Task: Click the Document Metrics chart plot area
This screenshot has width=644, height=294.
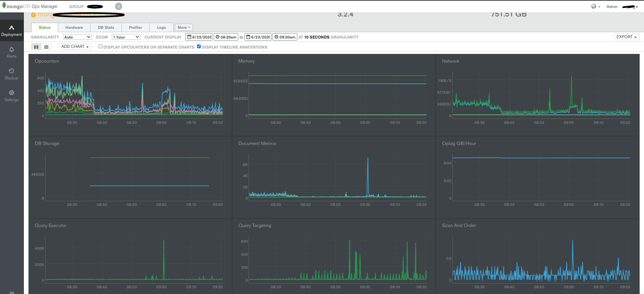Action: click(x=338, y=177)
